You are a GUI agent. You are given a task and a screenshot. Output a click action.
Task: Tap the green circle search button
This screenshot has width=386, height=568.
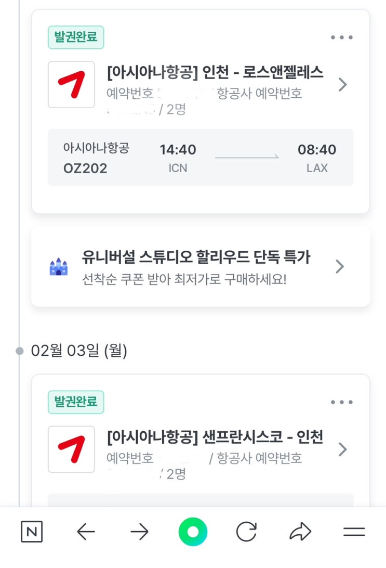tap(193, 532)
